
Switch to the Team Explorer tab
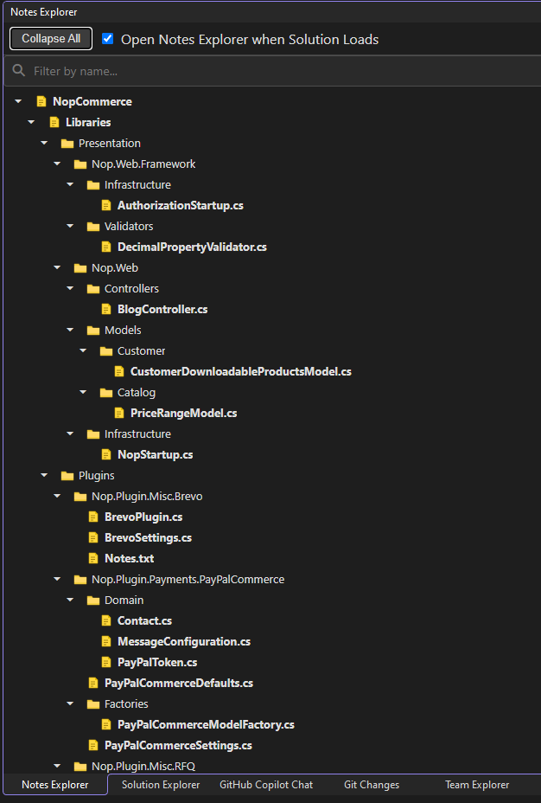click(476, 785)
